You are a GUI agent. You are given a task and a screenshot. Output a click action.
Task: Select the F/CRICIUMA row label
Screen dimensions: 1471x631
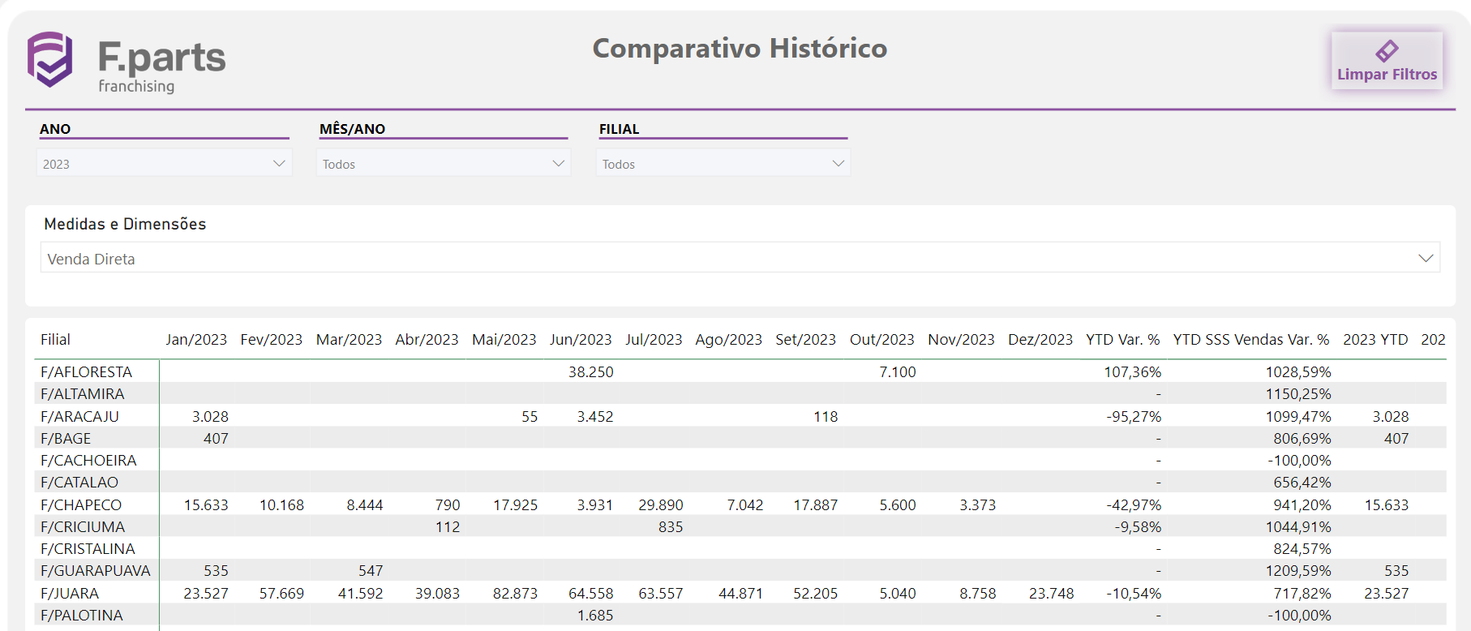coord(83,526)
